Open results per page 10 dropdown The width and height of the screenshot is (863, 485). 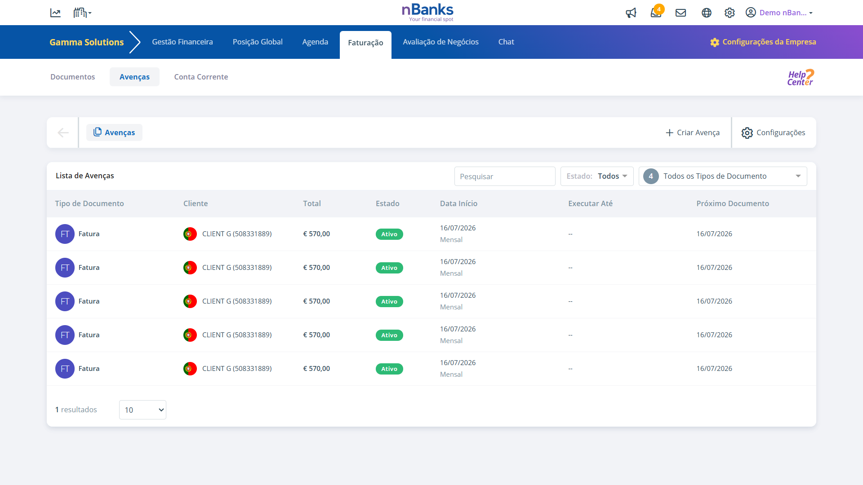coord(142,410)
